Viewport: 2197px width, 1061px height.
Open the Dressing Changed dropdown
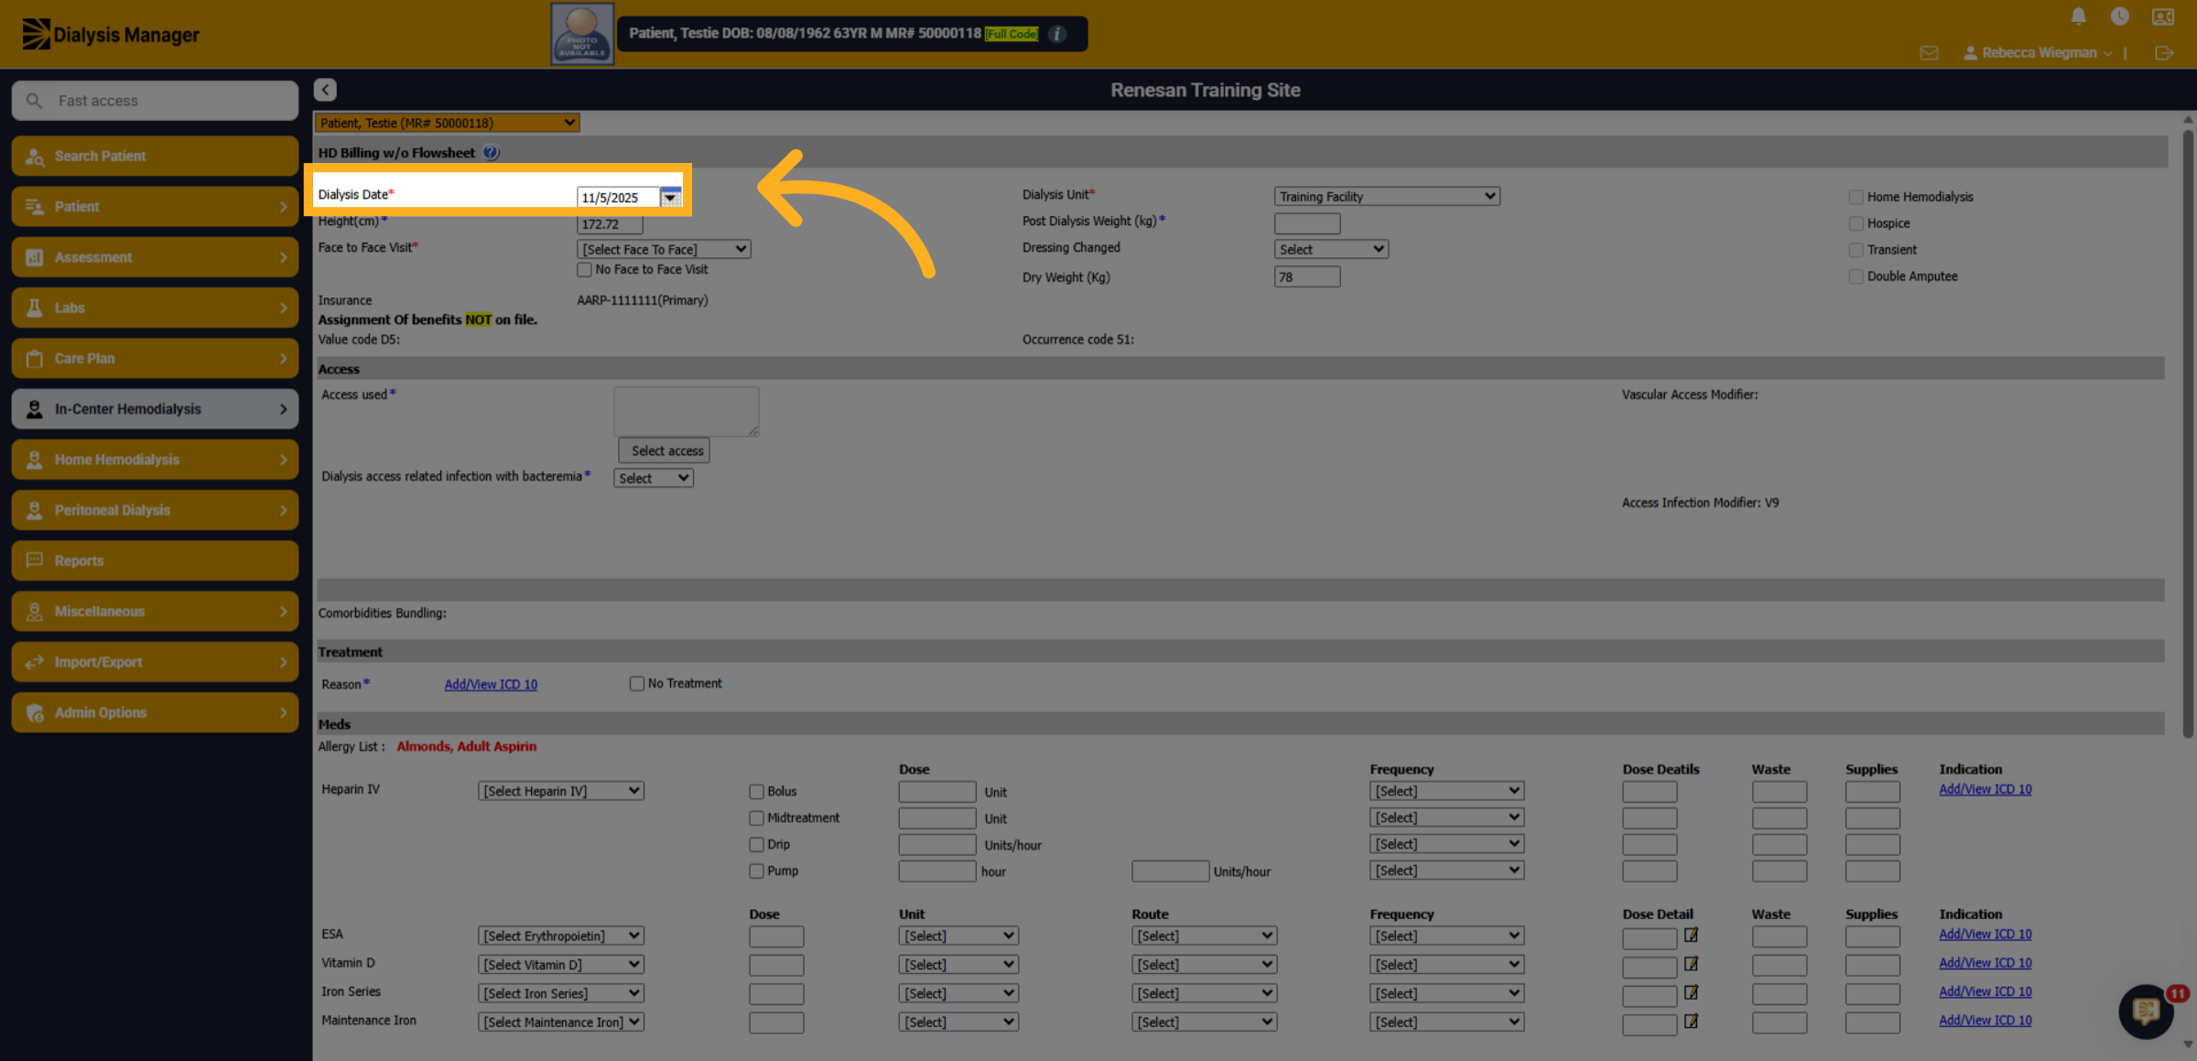pyautogui.click(x=1331, y=249)
